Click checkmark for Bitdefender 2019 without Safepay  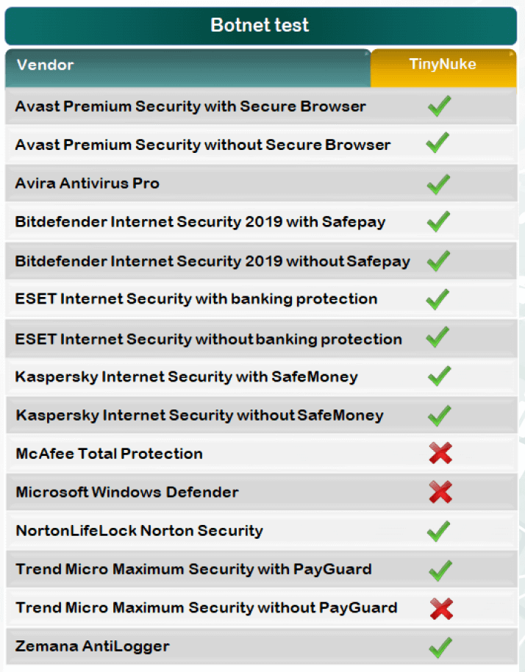pos(439,260)
